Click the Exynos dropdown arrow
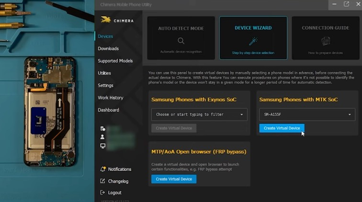This screenshot has width=362, height=202. tap(242, 114)
